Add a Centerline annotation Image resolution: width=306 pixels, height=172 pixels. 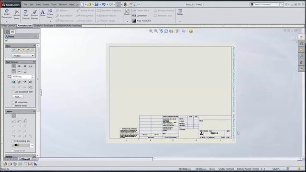pos(140,16)
